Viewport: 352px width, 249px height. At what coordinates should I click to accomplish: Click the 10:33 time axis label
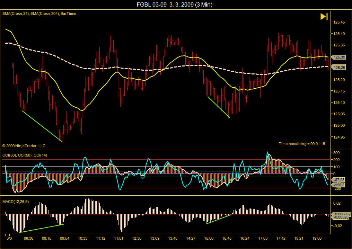pyautogui.click(x=82, y=238)
